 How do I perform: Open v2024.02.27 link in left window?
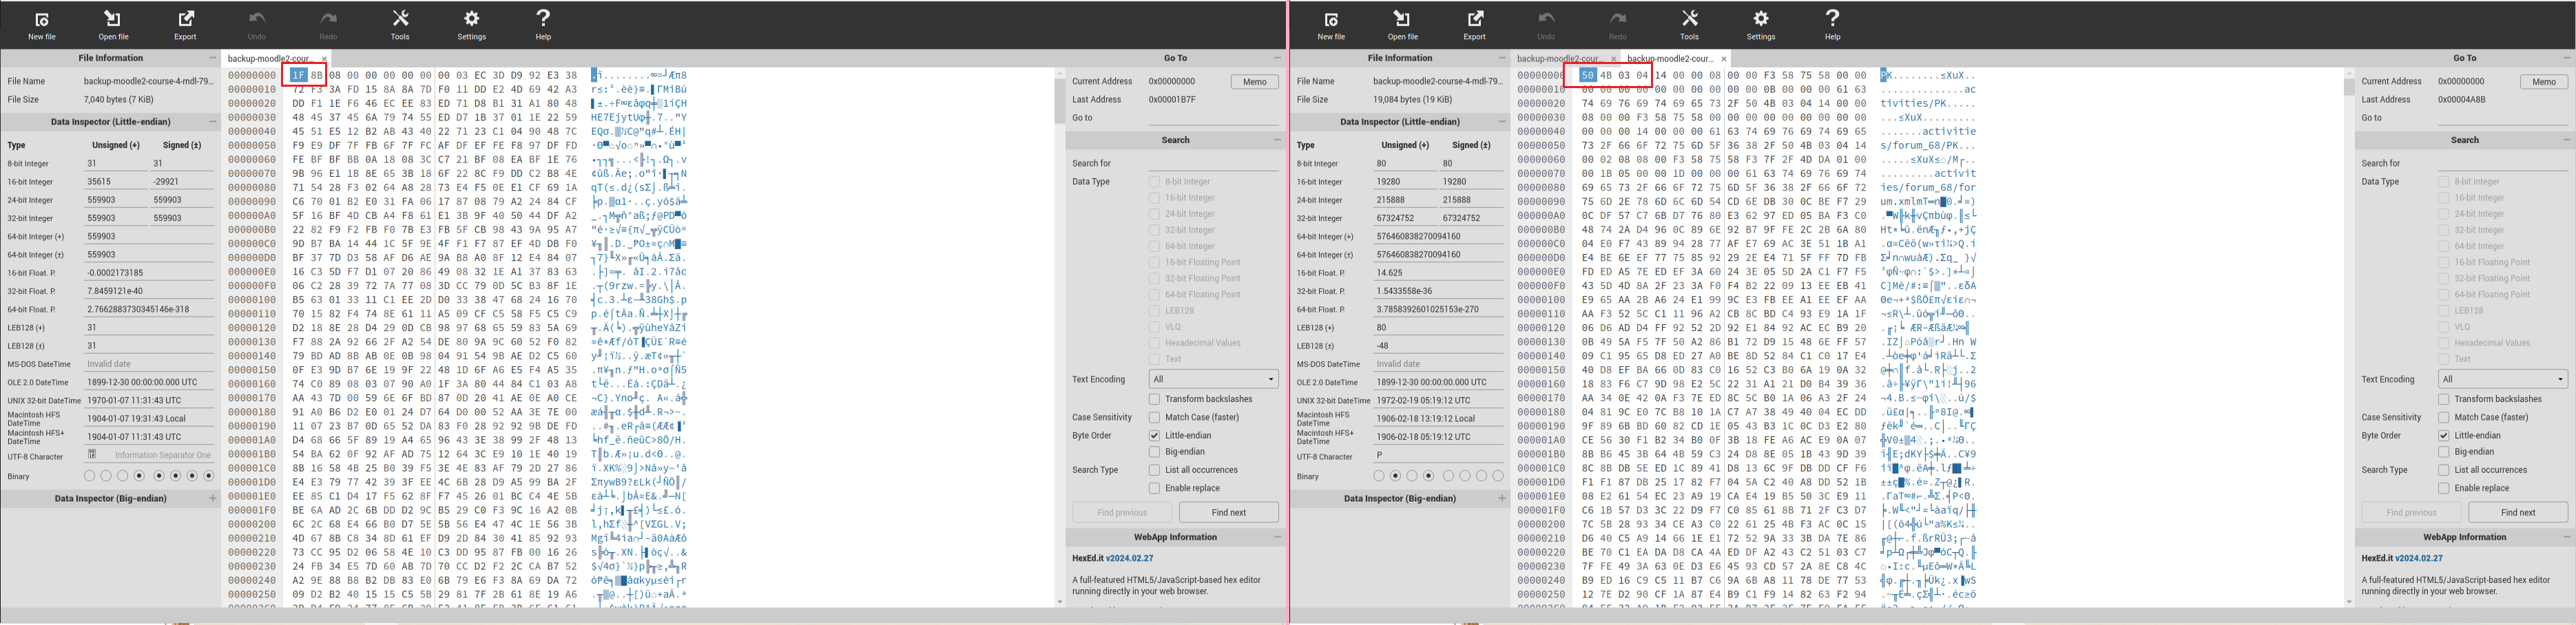[1129, 558]
